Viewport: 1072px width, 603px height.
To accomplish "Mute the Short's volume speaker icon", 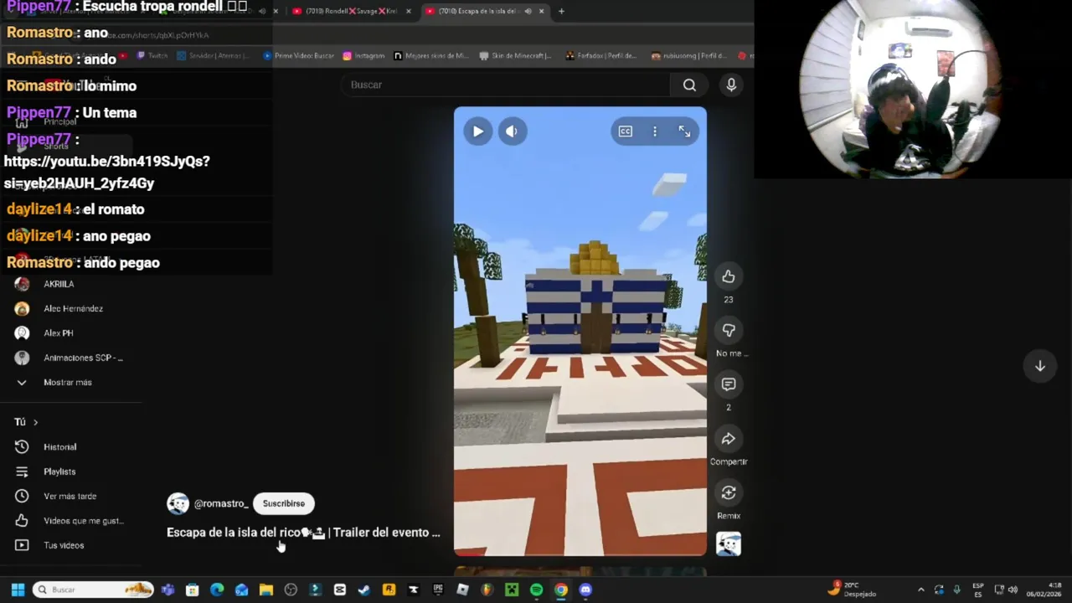I will pyautogui.click(x=512, y=131).
